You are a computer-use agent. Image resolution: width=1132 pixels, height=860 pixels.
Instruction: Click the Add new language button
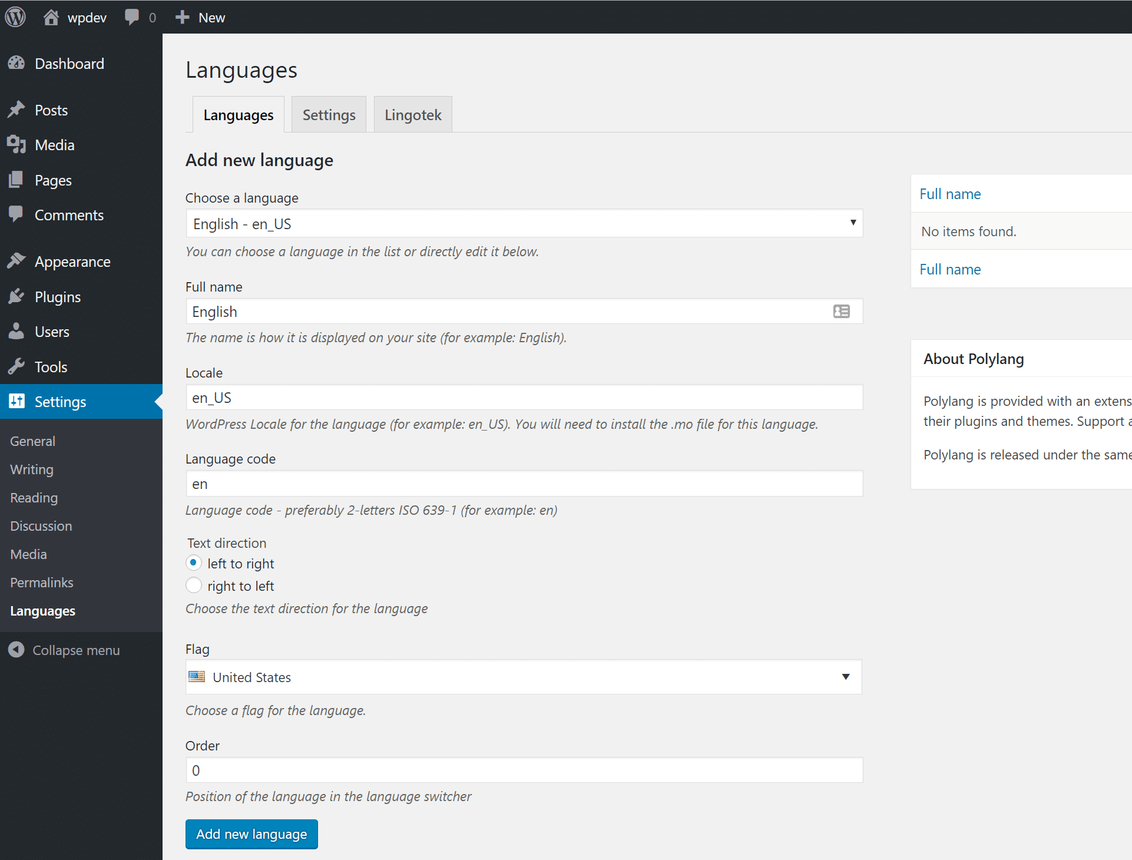point(251,834)
